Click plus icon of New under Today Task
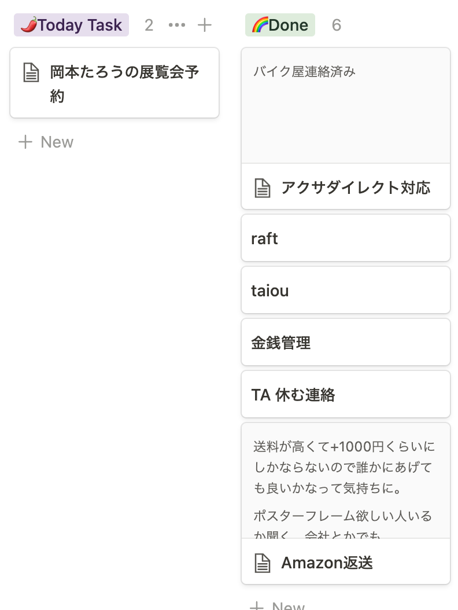The width and height of the screenshot is (458, 610). point(25,142)
